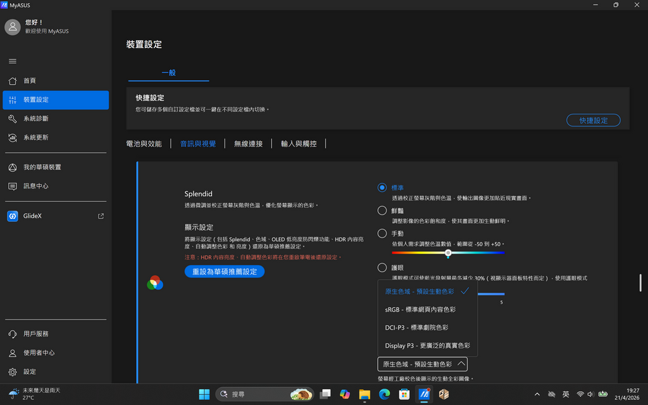Click the 英 input language indicator
Viewport: 648px width, 405px height.
coord(566,394)
